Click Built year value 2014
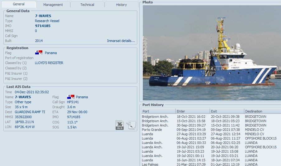 coord(39,41)
